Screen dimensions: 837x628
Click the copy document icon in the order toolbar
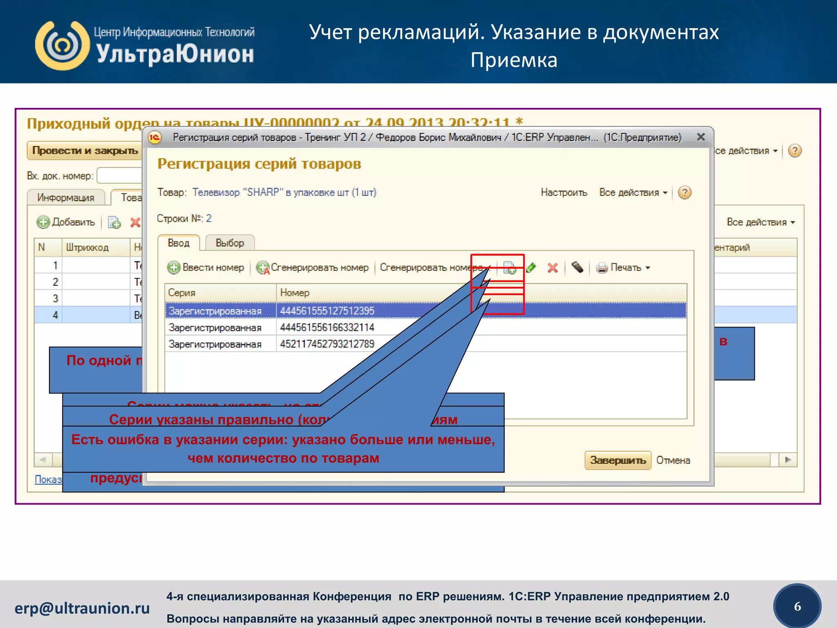coord(114,222)
